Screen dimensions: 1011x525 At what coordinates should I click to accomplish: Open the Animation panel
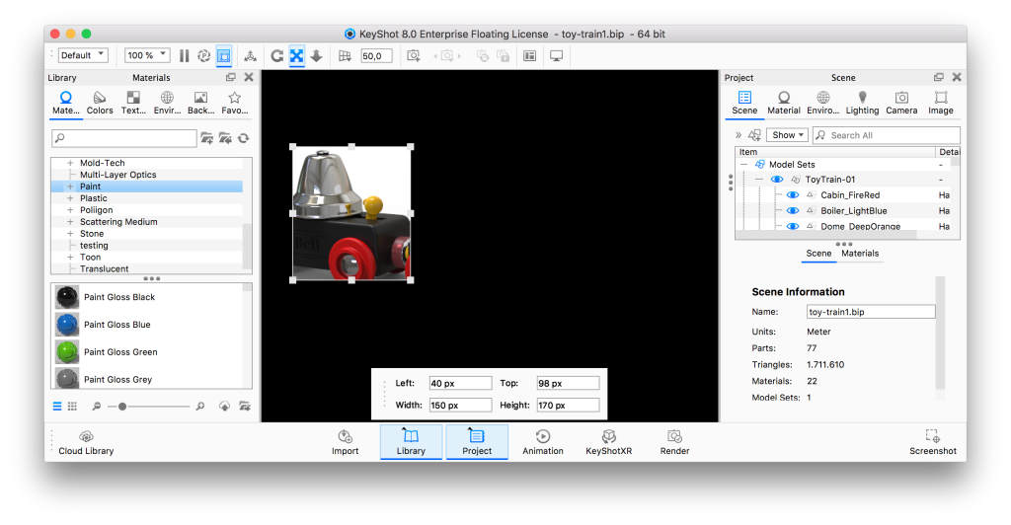coord(542,441)
